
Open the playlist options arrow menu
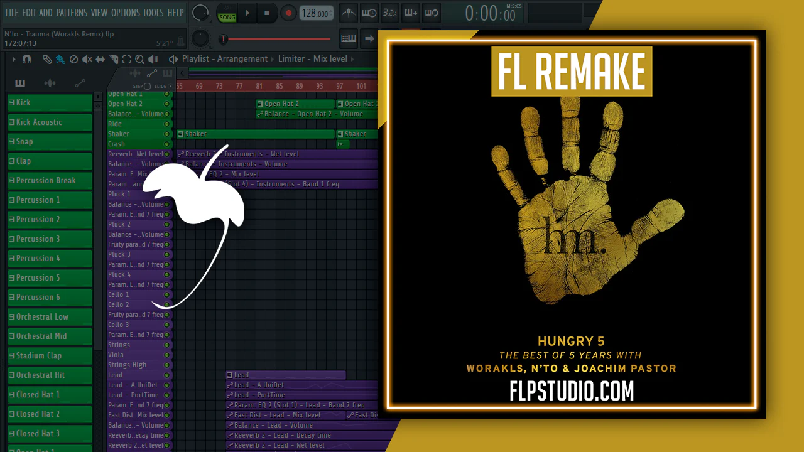[x=13, y=59]
